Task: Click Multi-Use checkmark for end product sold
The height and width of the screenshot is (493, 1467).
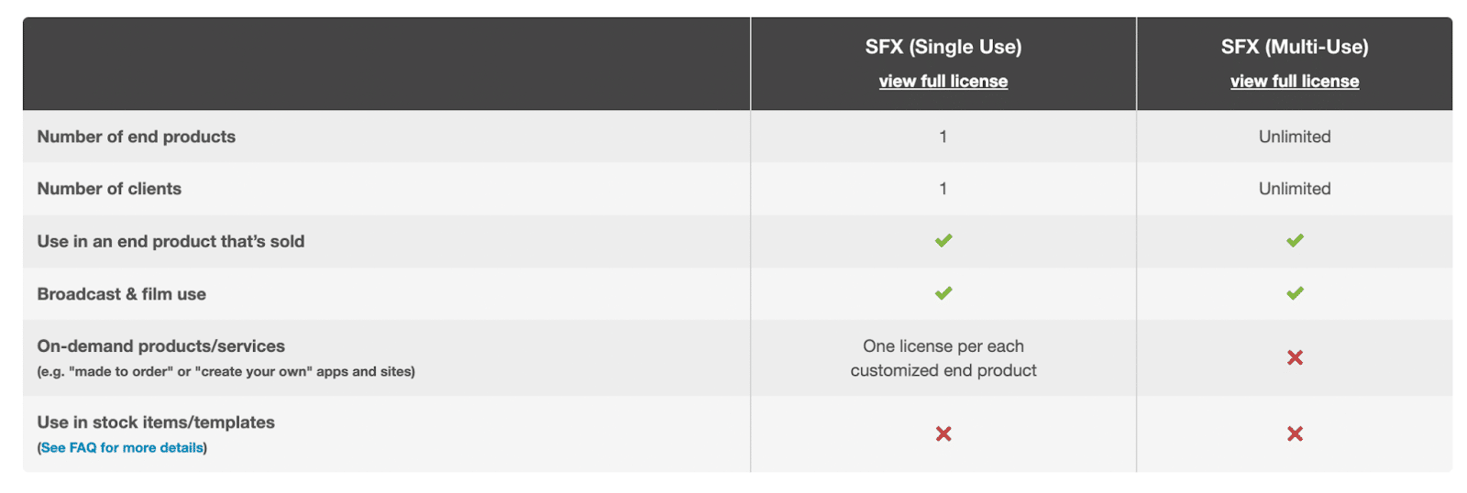Action: (1294, 241)
